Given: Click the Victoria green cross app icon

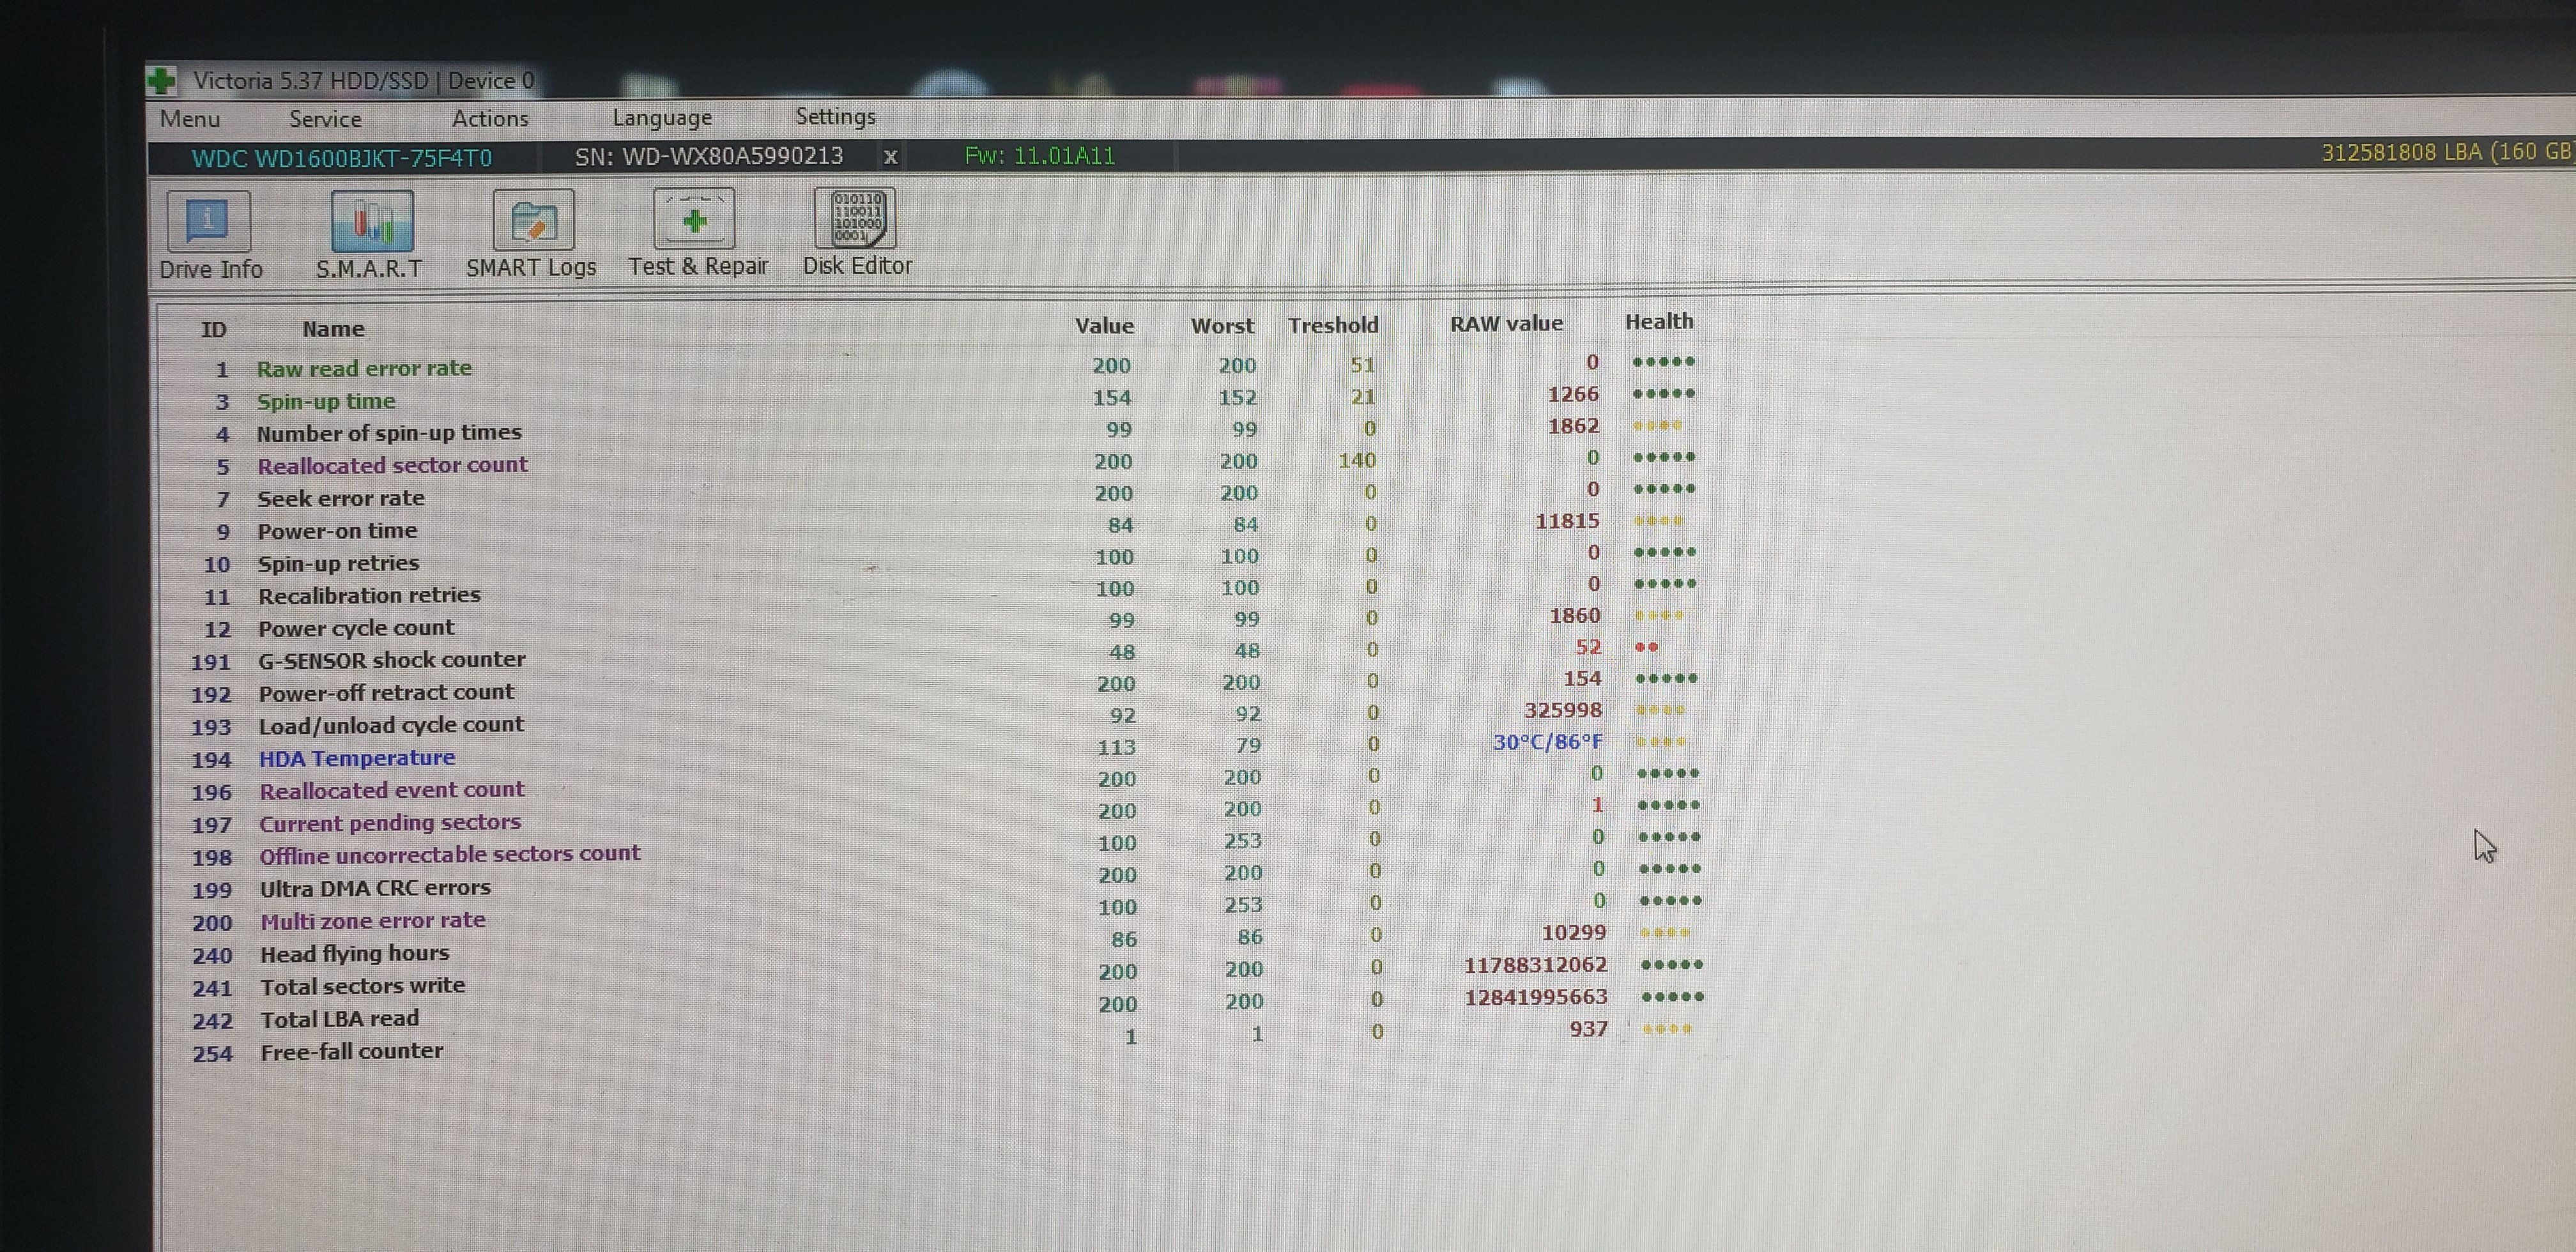Looking at the screenshot, I should 161,80.
